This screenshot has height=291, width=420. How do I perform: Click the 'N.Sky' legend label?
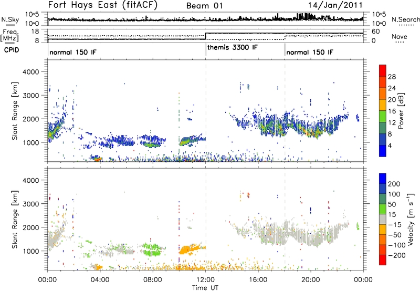[x=10, y=19]
